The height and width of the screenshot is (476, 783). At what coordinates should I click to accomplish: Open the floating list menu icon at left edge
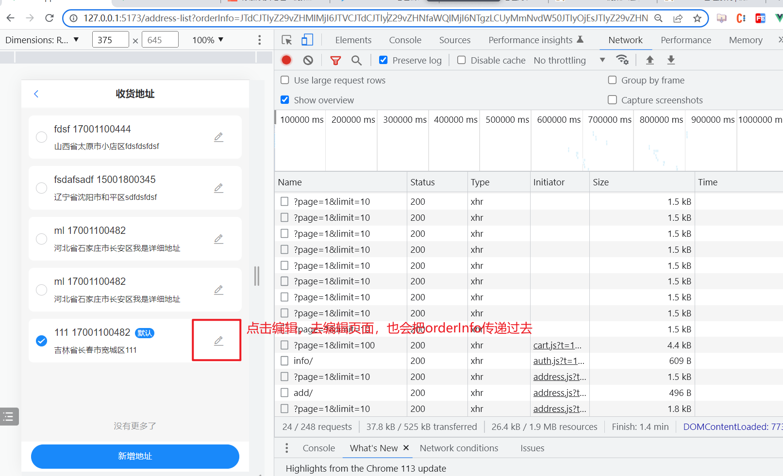point(9,416)
